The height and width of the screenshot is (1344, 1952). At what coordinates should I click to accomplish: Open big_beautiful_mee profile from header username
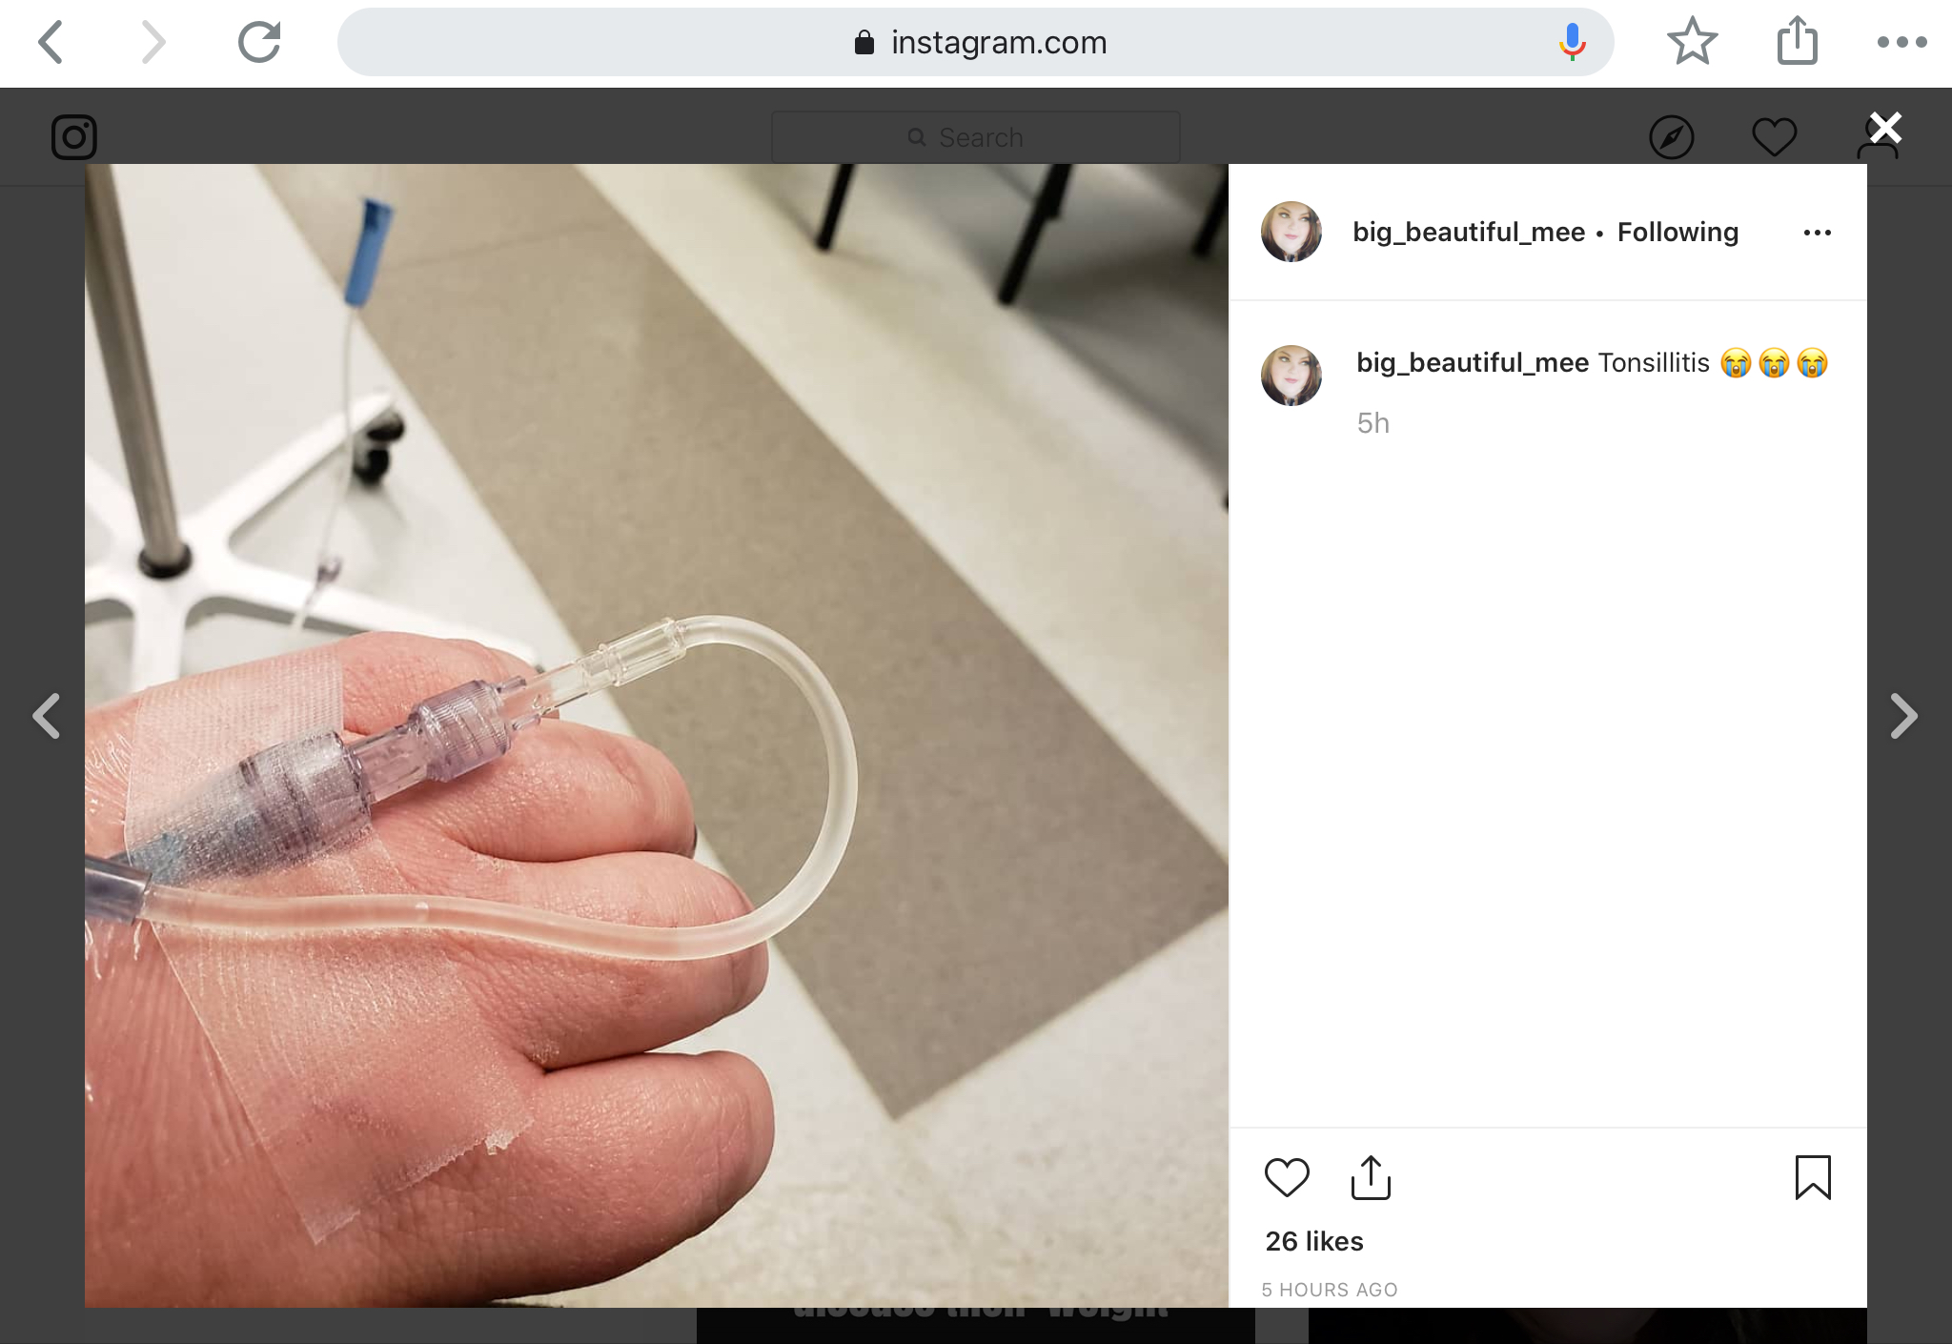coord(1469,232)
